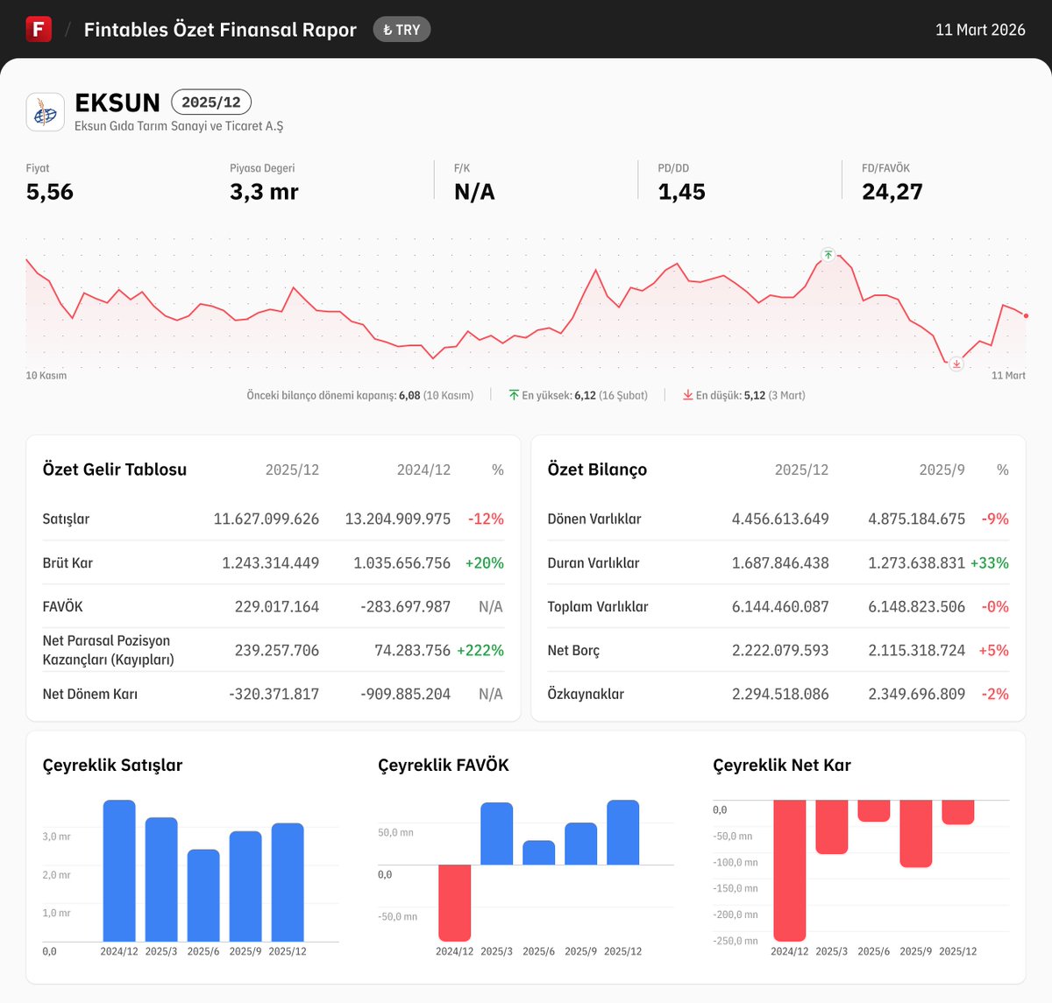Click the 2025/6 bar in Çeyreklik Satışlar

(203, 895)
